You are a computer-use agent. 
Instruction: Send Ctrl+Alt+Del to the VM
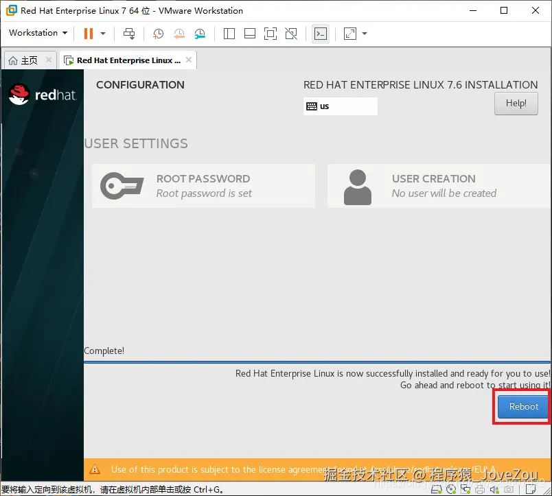pyautogui.click(x=129, y=34)
